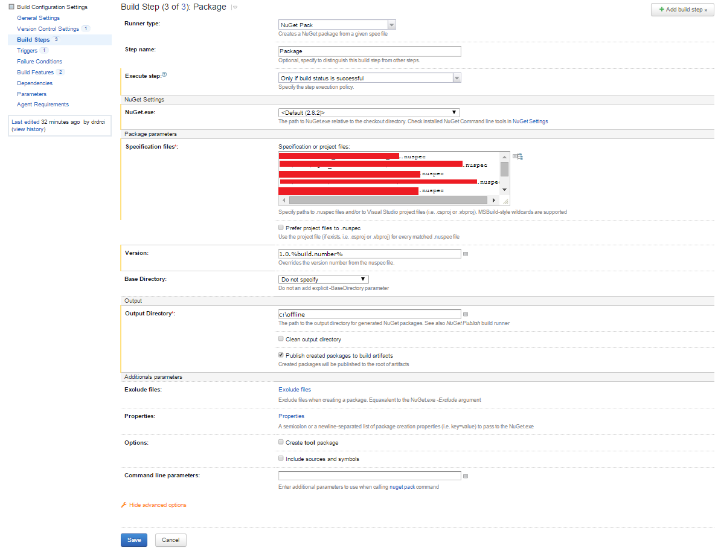The height and width of the screenshot is (551, 718).
Task: Click into the Step name text field
Action: [369, 51]
